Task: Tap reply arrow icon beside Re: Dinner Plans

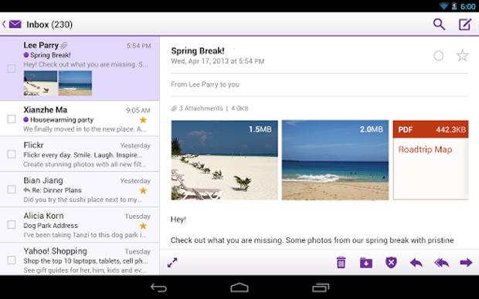Action: [27, 190]
